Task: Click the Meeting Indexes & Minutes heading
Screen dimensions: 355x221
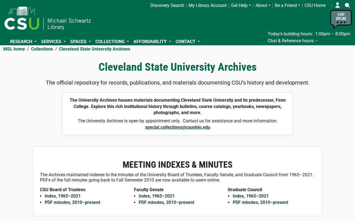Action: pyautogui.click(x=177, y=165)
